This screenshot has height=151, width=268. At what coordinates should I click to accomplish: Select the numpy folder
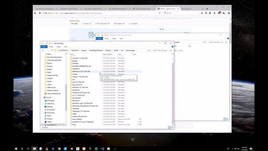coord(75,74)
